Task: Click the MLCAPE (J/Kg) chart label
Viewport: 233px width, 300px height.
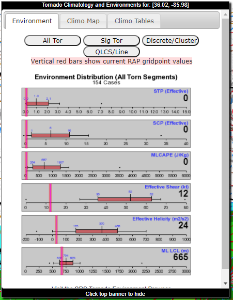Action: (170, 155)
